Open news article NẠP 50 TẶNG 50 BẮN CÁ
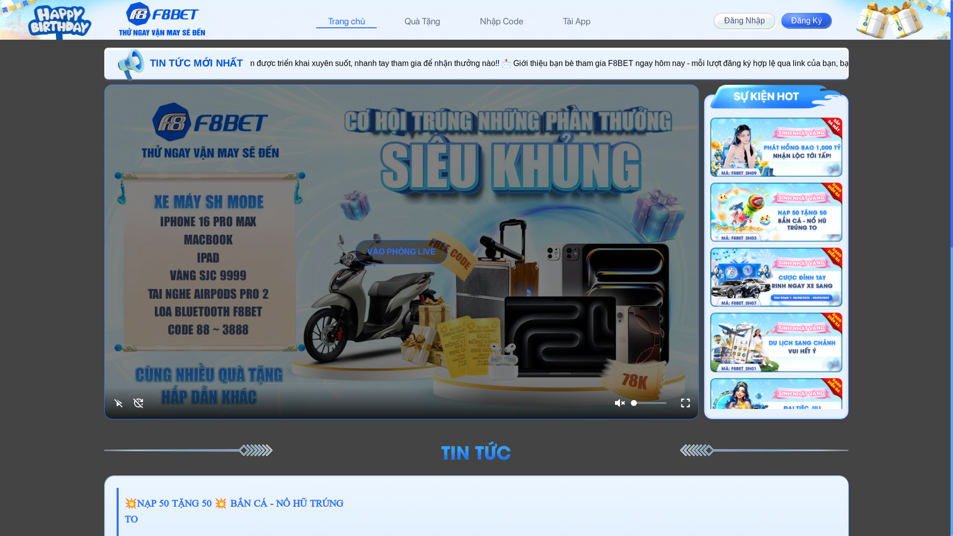This screenshot has width=953, height=536. pos(234,511)
